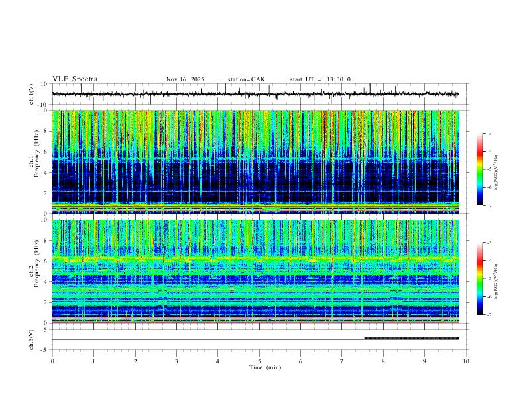Click the 'Time (min)' axis label

pos(265,367)
